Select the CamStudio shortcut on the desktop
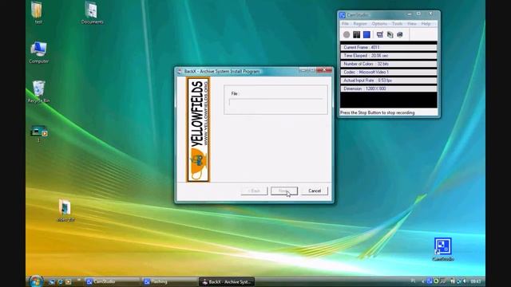 pyautogui.click(x=443, y=250)
